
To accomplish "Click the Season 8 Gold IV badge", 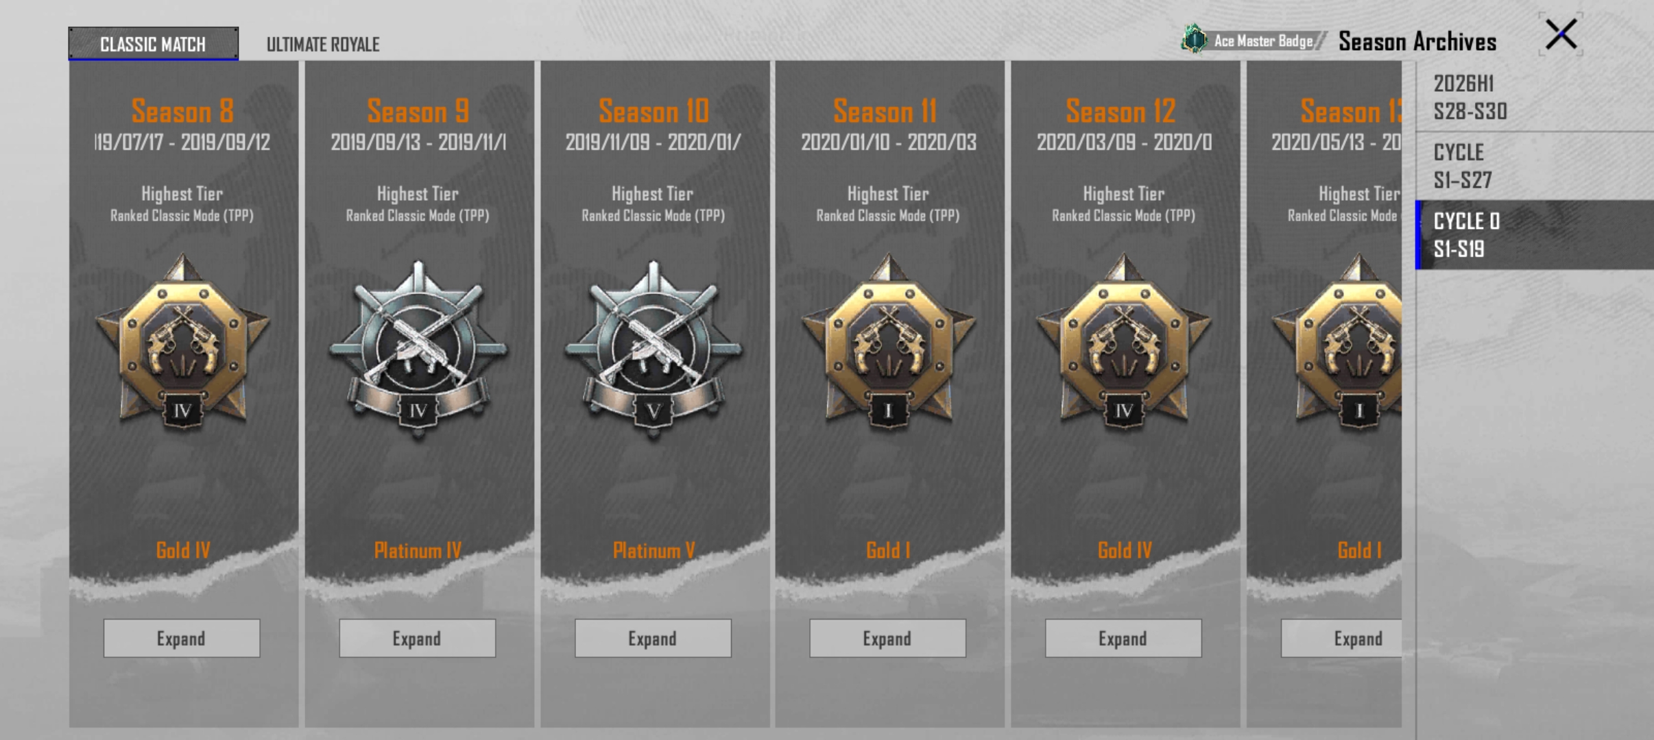I will point(182,343).
